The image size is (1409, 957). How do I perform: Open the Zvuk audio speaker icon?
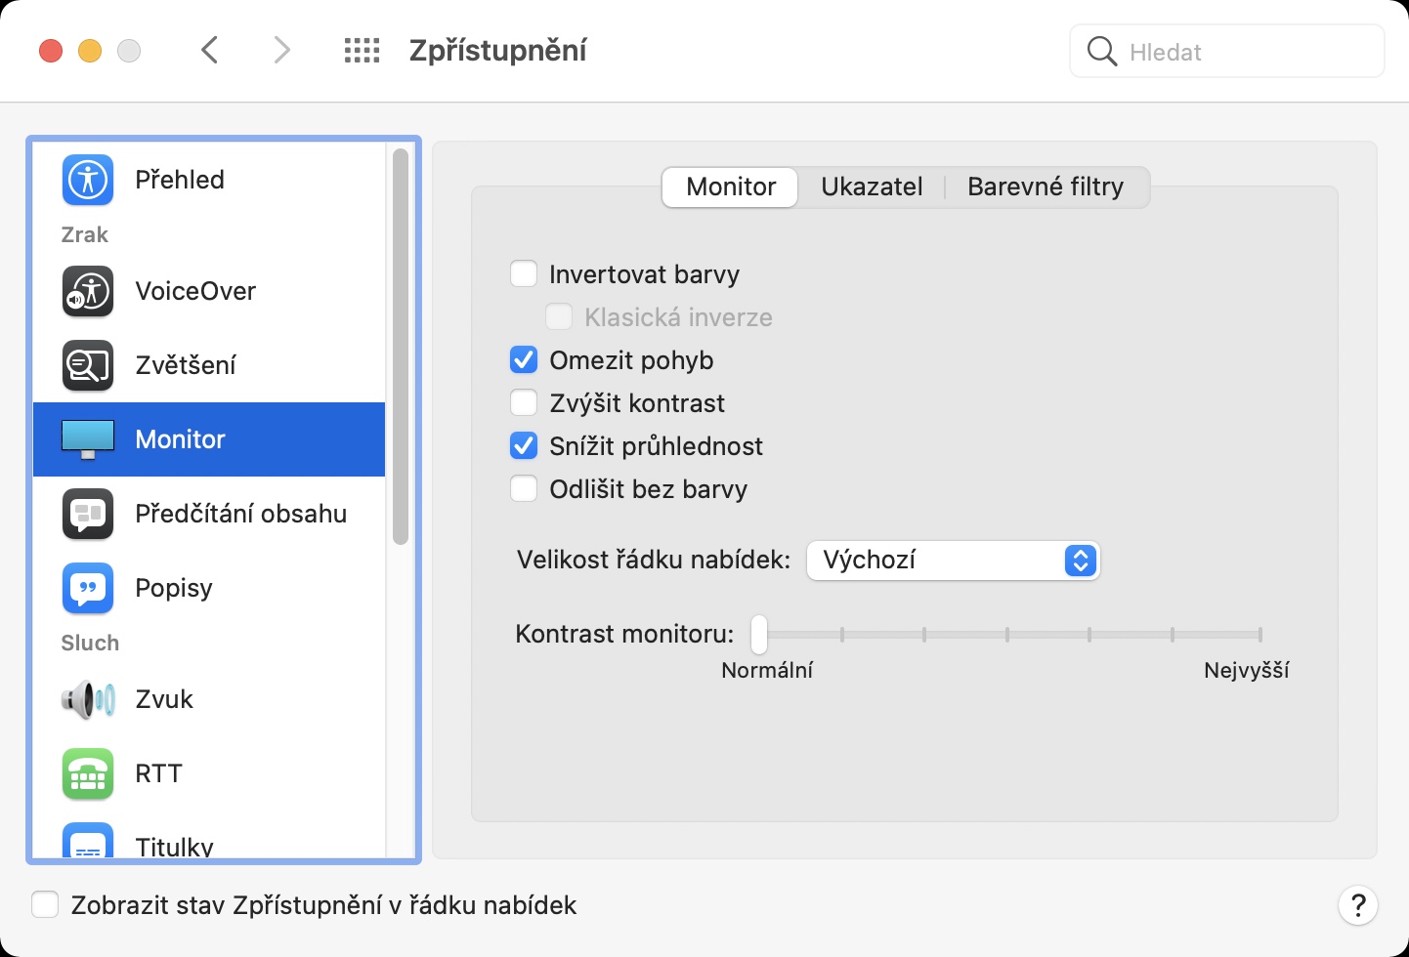pos(88,699)
